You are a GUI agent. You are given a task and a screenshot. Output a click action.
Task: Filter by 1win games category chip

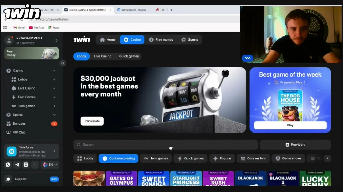point(156,158)
